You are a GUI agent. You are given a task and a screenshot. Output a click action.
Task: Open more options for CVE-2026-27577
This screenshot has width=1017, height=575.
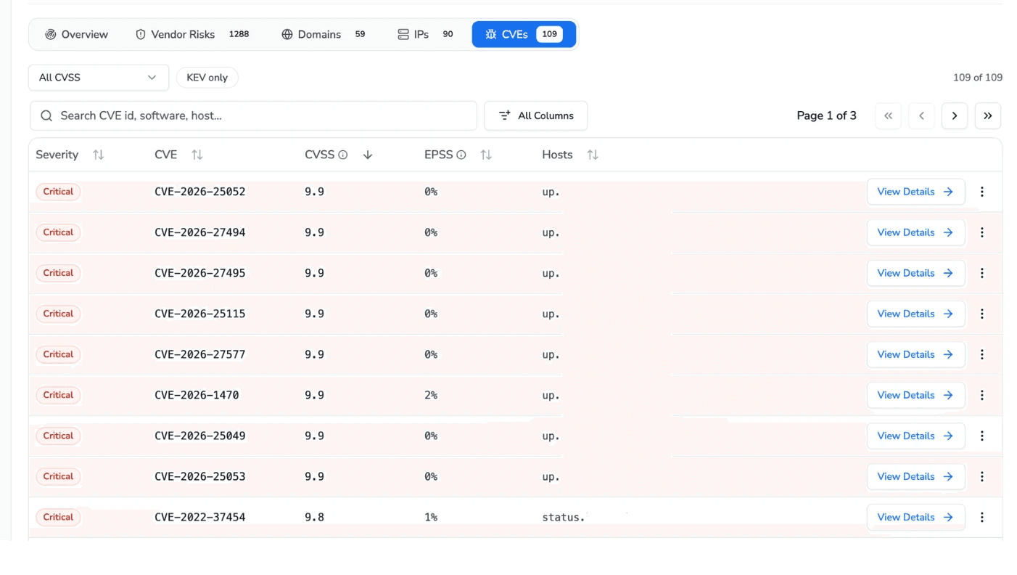[x=982, y=354]
